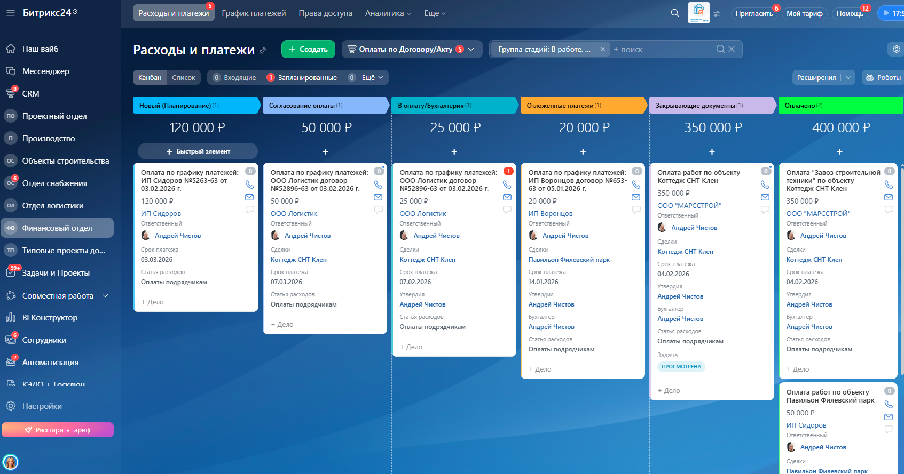Add item to Согласование оплаты column with plus
The image size is (904, 474).
tap(325, 152)
